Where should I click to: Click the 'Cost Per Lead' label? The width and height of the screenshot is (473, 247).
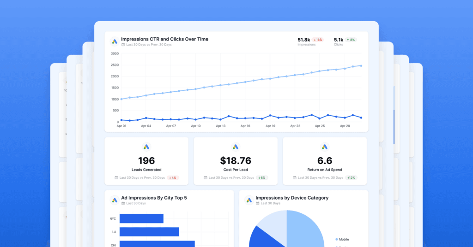(236, 170)
